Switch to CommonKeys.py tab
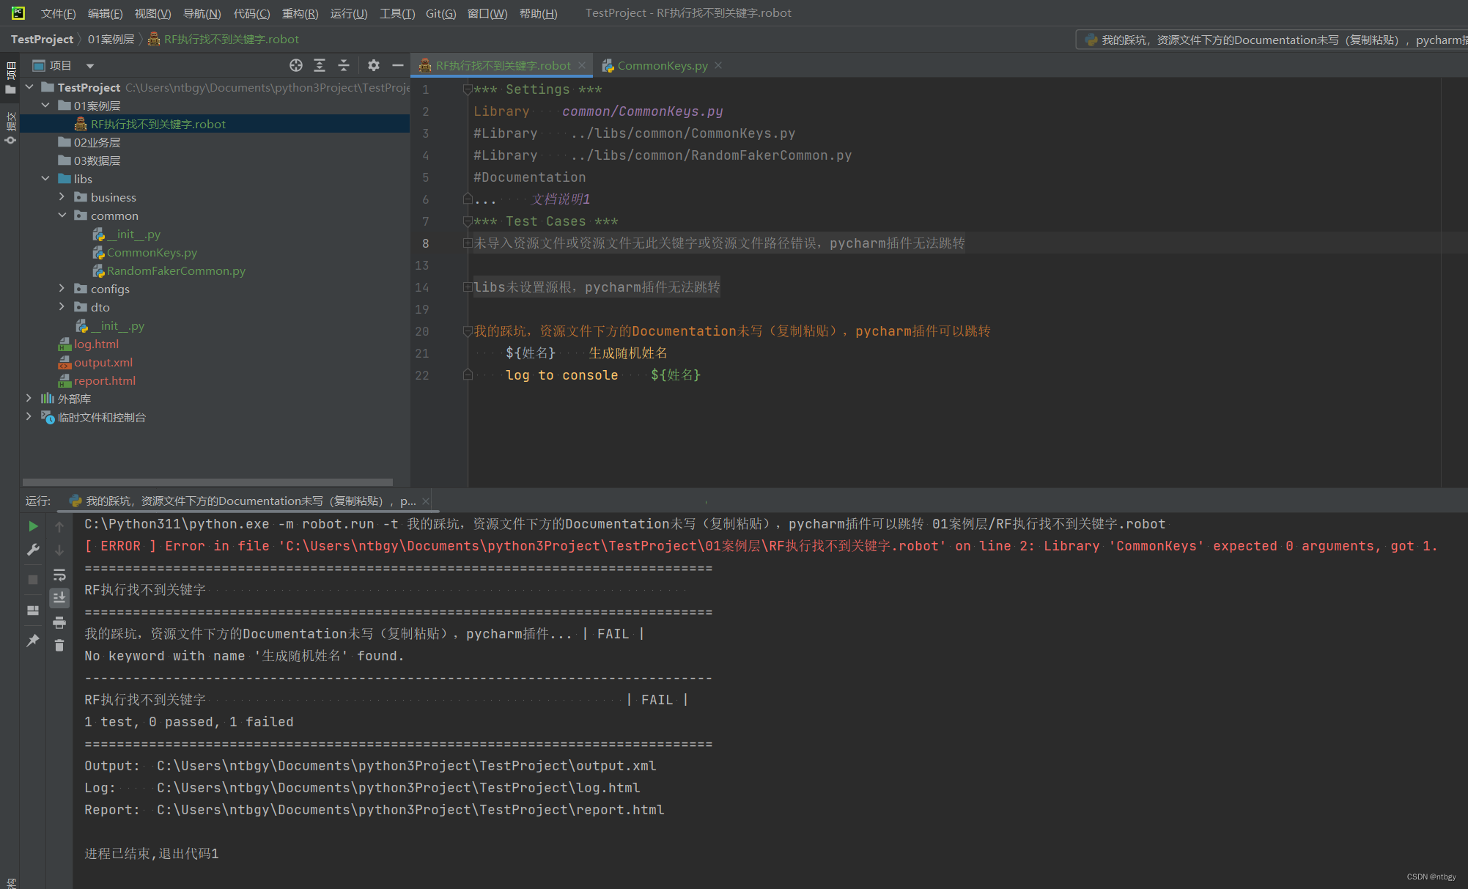Screen dimensions: 1468x889 point(662,66)
